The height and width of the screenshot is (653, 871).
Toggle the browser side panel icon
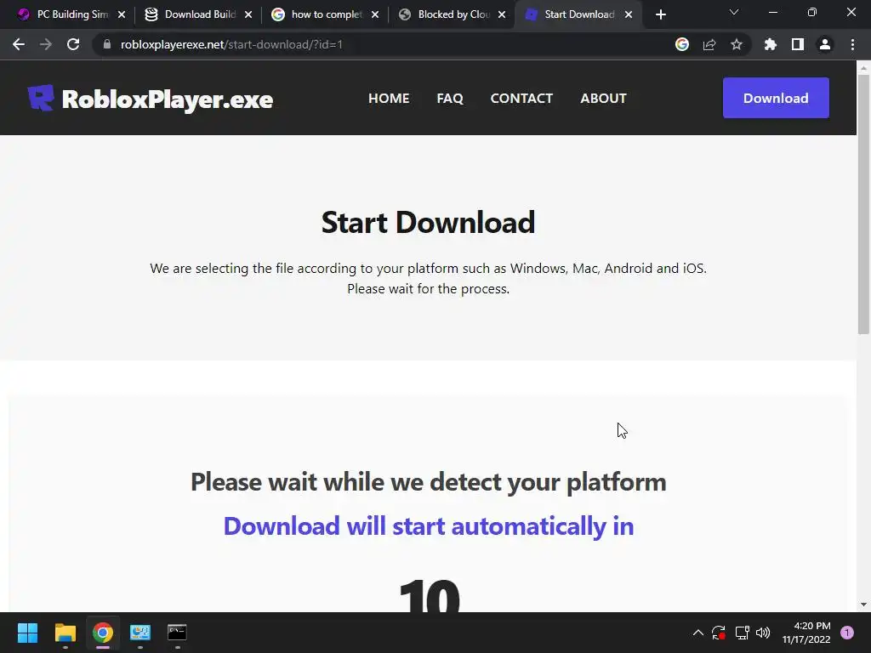(x=798, y=44)
